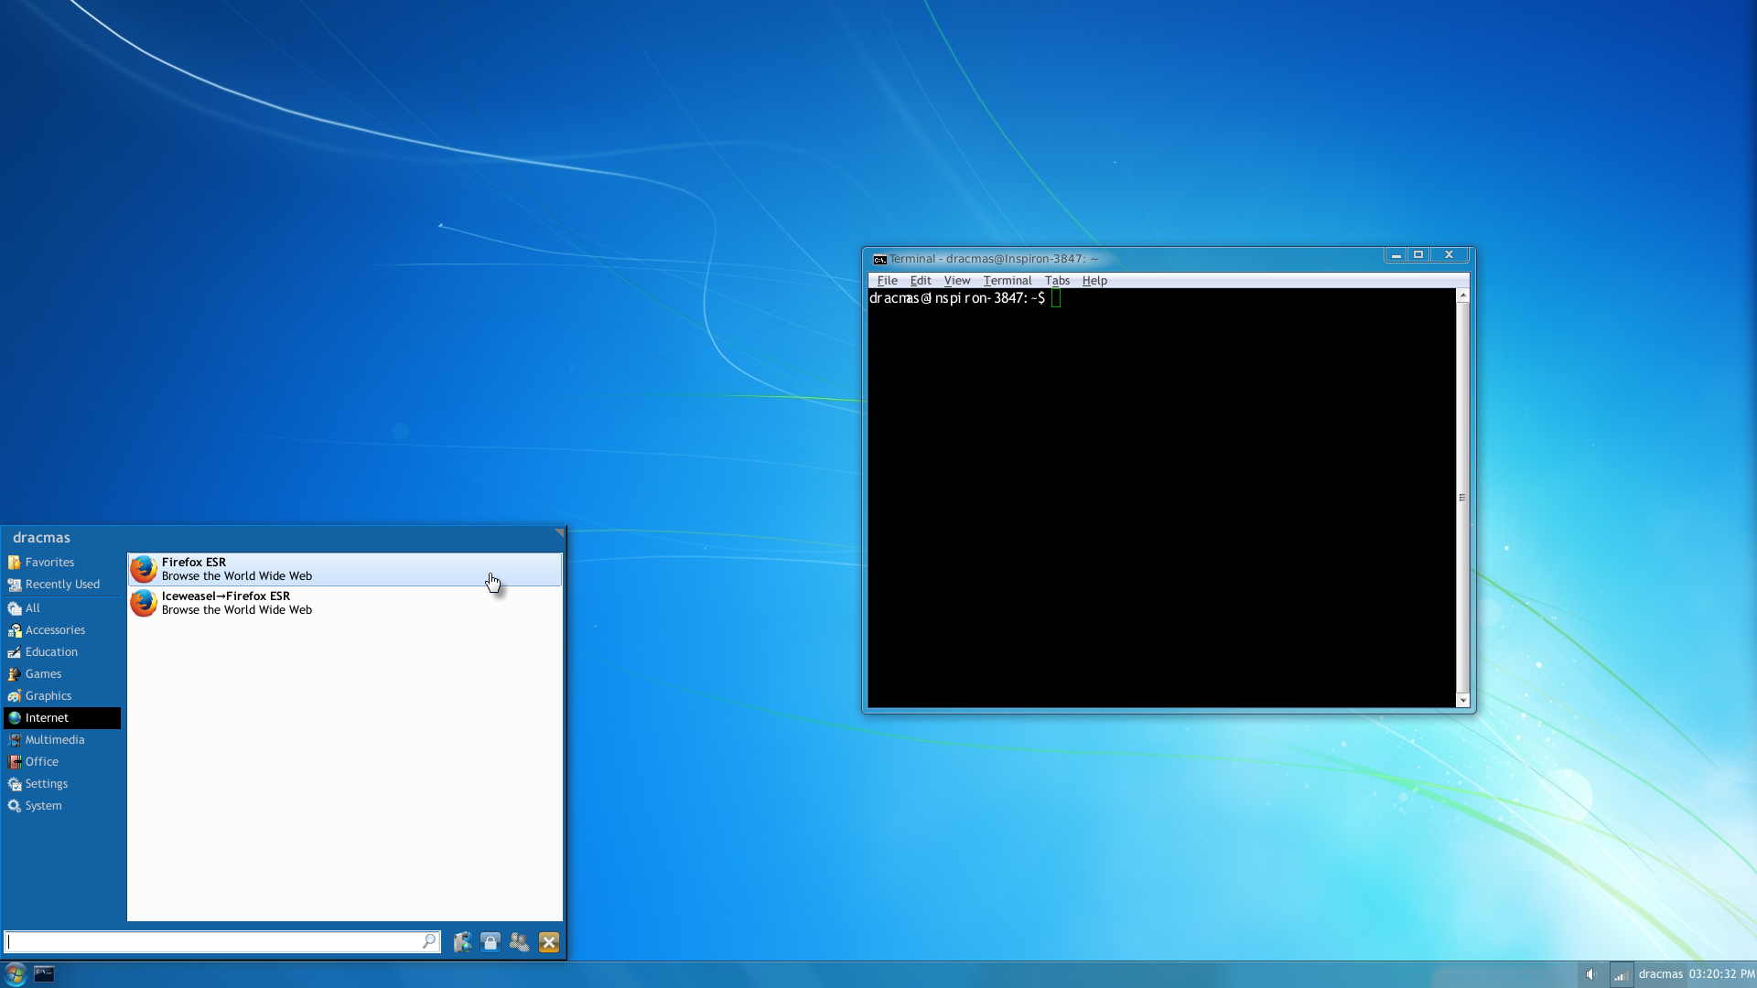Image resolution: width=1757 pixels, height=988 pixels.
Task: Click the Terminal scrollbar up arrow
Action: point(1462,295)
